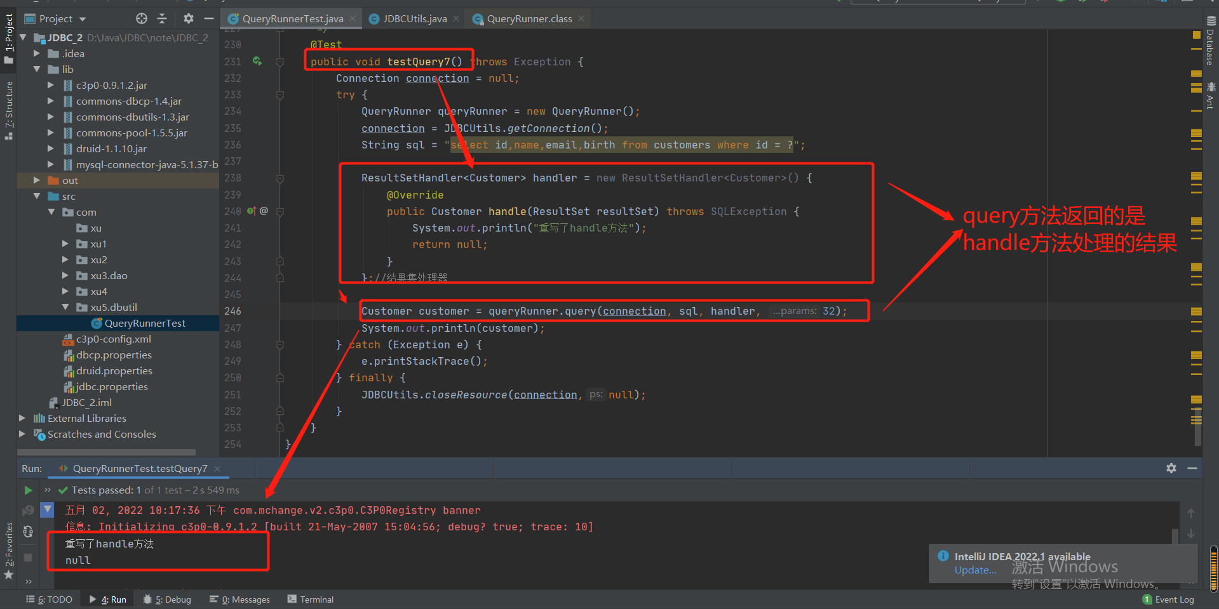The height and width of the screenshot is (609, 1219).
Task: Click the rerun failed tests icon
Action: tap(28, 511)
